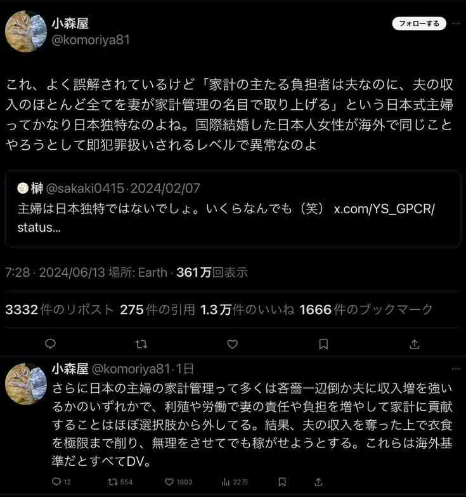
Task: Open the quoted post by @sakaki0415
Action: tap(233, 208)
